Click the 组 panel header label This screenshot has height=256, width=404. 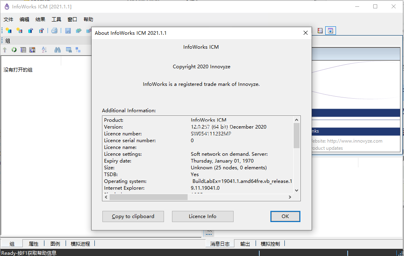[8, 41]
